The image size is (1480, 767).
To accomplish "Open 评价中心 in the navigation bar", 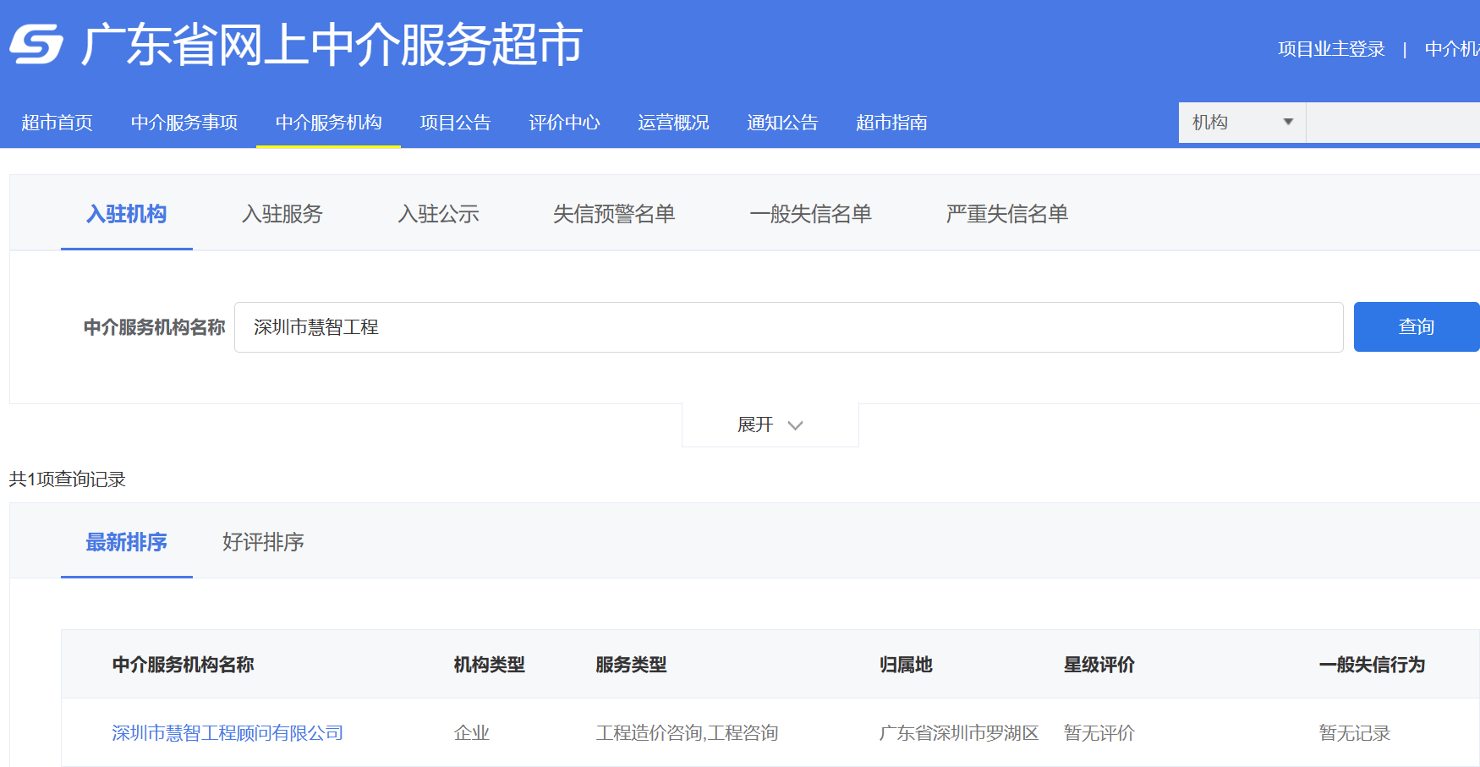I will click(x=564, y=123).
